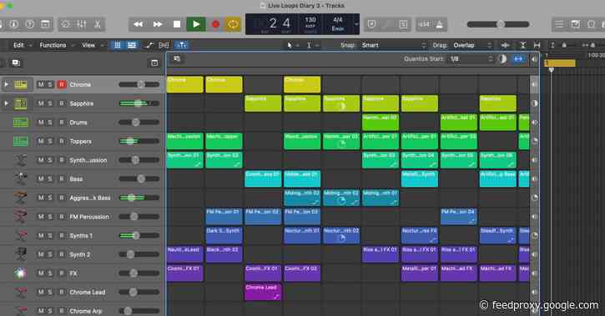Toggle the Show Flex icon

click(x=164, y=45)
